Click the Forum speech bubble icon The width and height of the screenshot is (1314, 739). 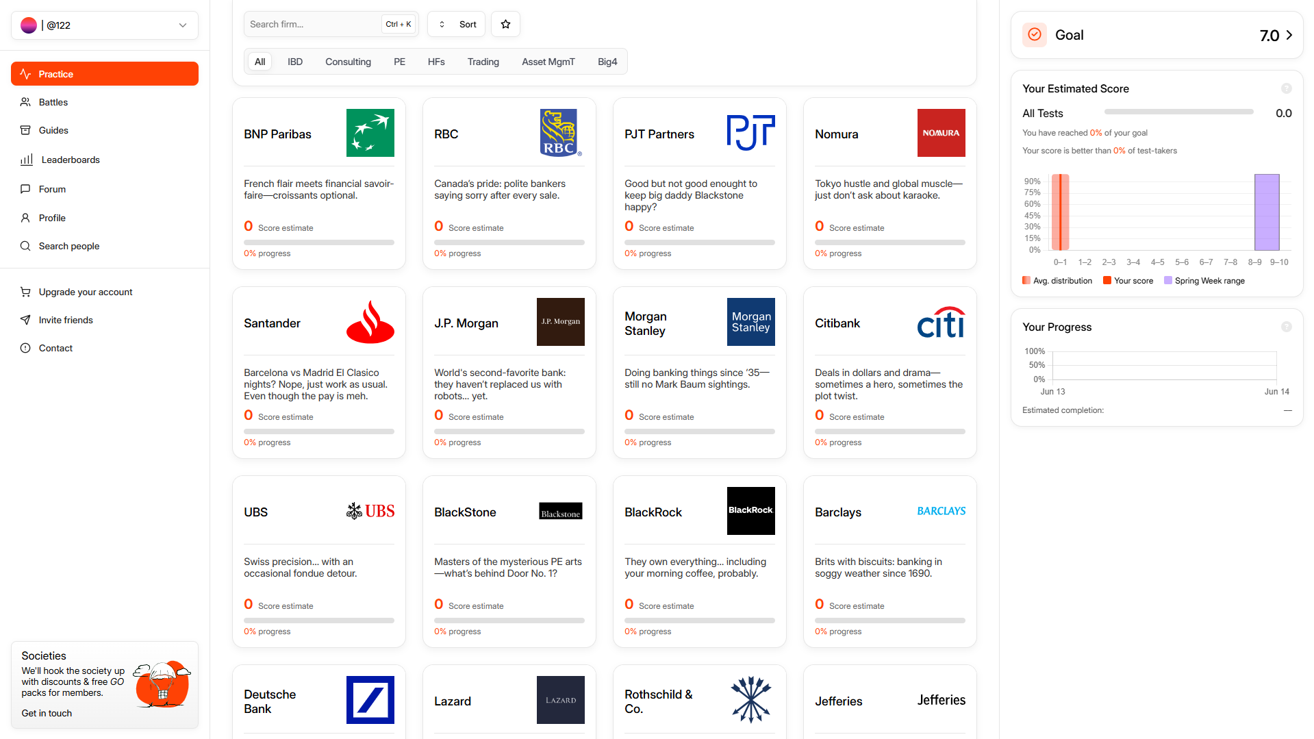(x=25, y=189)
